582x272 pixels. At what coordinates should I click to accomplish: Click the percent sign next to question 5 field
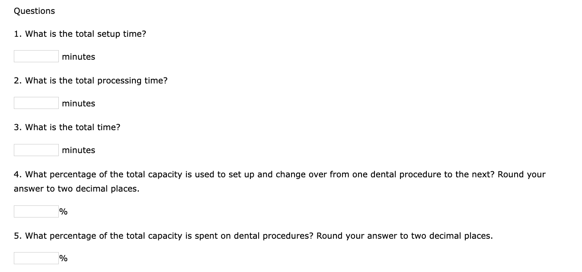point(63,258)
